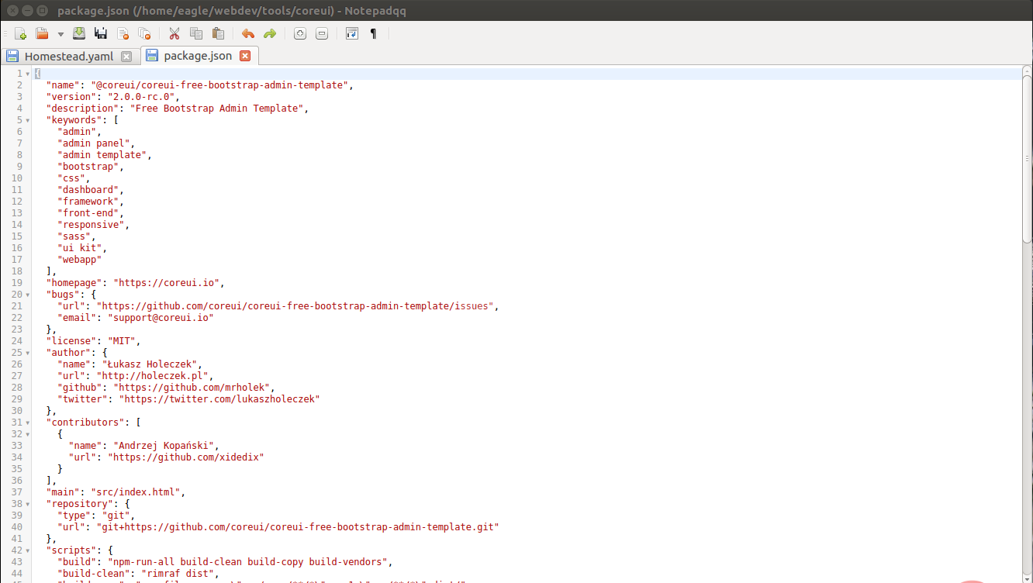1033x583 pixels.
Task: Click line number 19 in the gutter
Action: tap(17, 283)
